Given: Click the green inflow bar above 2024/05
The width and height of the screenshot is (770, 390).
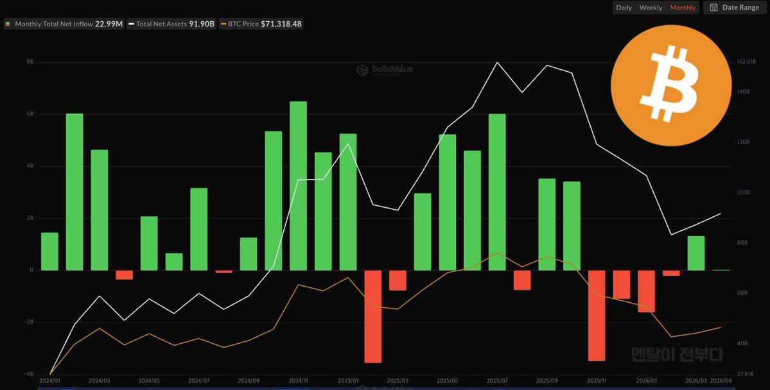Looking at the screenshot, I should (x=149, y=243).
